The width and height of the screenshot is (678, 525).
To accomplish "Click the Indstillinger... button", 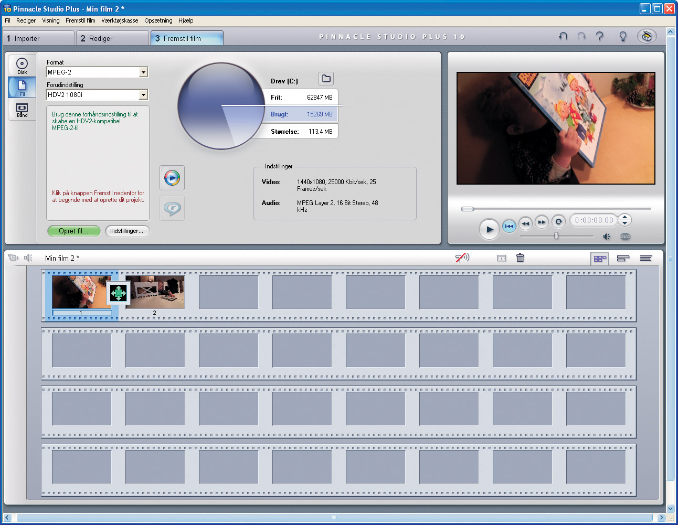I will (127, 231).
